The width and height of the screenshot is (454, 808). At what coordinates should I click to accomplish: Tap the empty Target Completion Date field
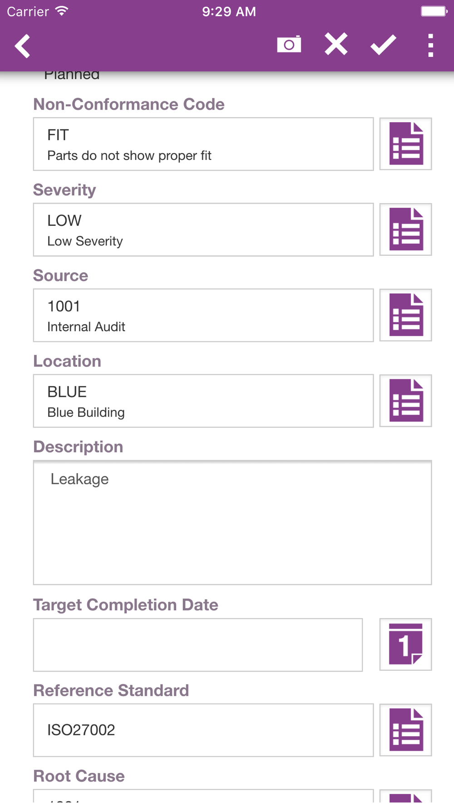pyautogui.click(x=197, y=644)
